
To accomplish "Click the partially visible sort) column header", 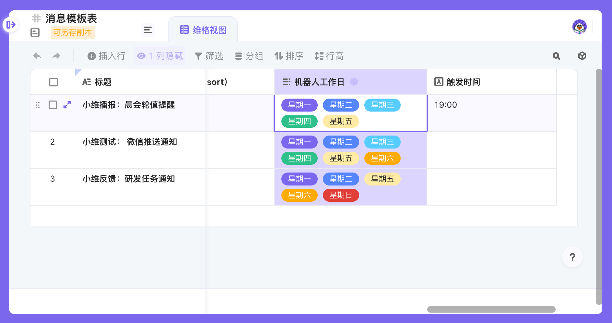I will coord(240,82).
